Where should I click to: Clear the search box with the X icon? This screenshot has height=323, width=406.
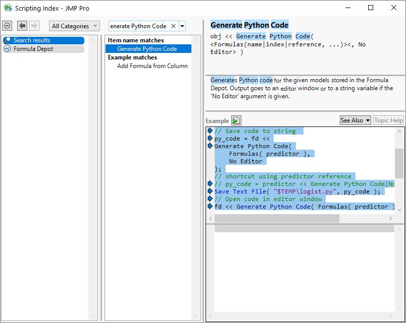point(174,26)
